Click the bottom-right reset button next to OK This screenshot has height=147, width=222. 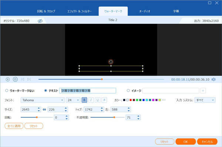(x=165, y=141)
